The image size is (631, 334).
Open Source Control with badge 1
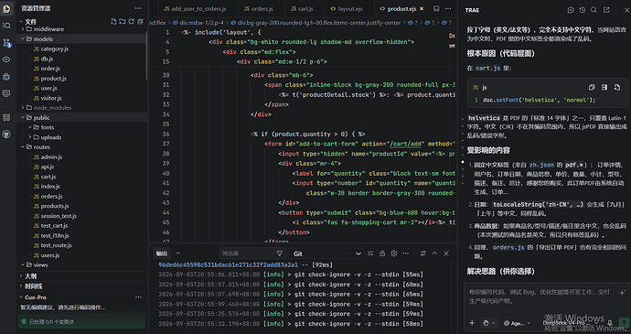tap(6, 43)
